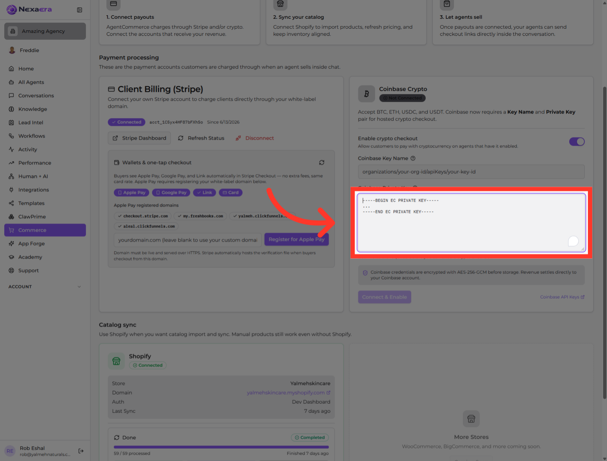Open Templates page
This screenshot has height=461, width=607.
pyautogui.click(x=45, y=203)
